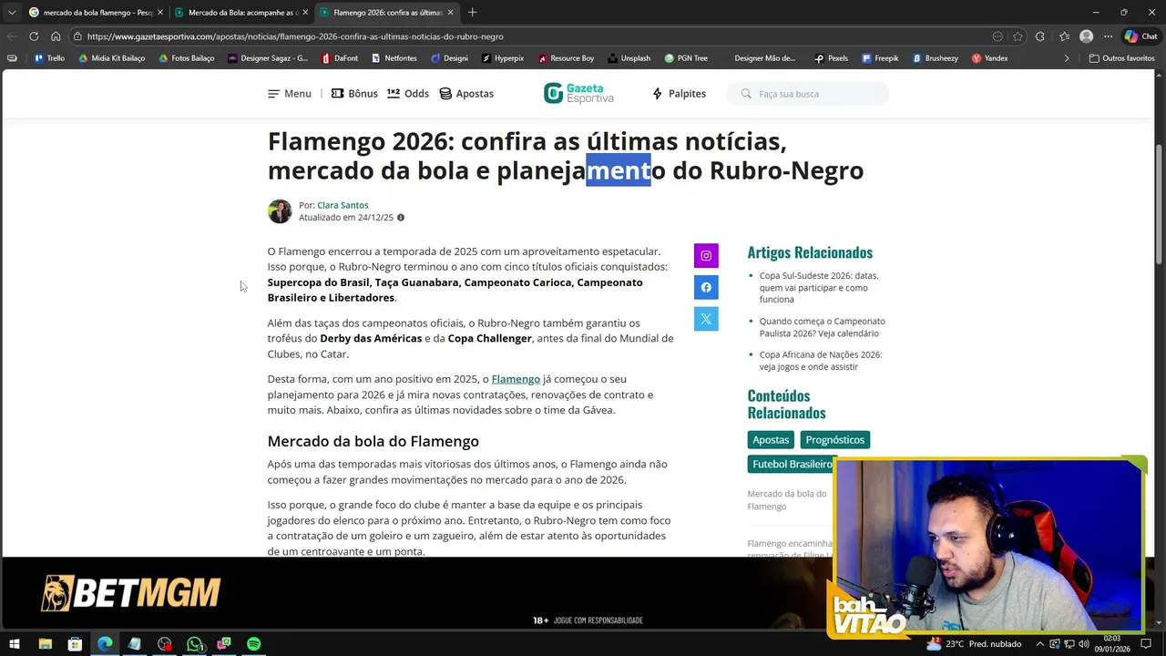1166x656 pixels.
Task: Select the Futebol Brasileiro tag button
Action: click(x=792, y=464)
